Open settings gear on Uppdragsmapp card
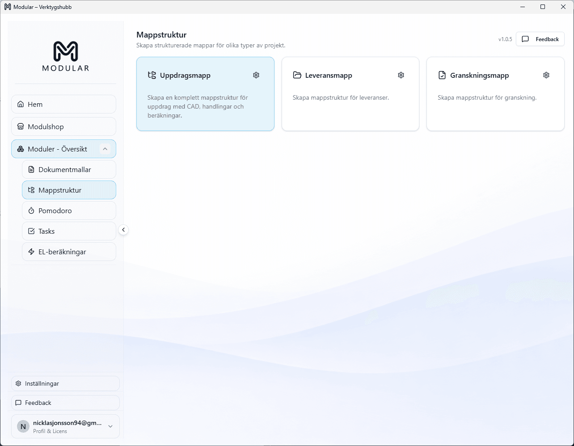Screen dimensions: 574x446 coord(256,75)
